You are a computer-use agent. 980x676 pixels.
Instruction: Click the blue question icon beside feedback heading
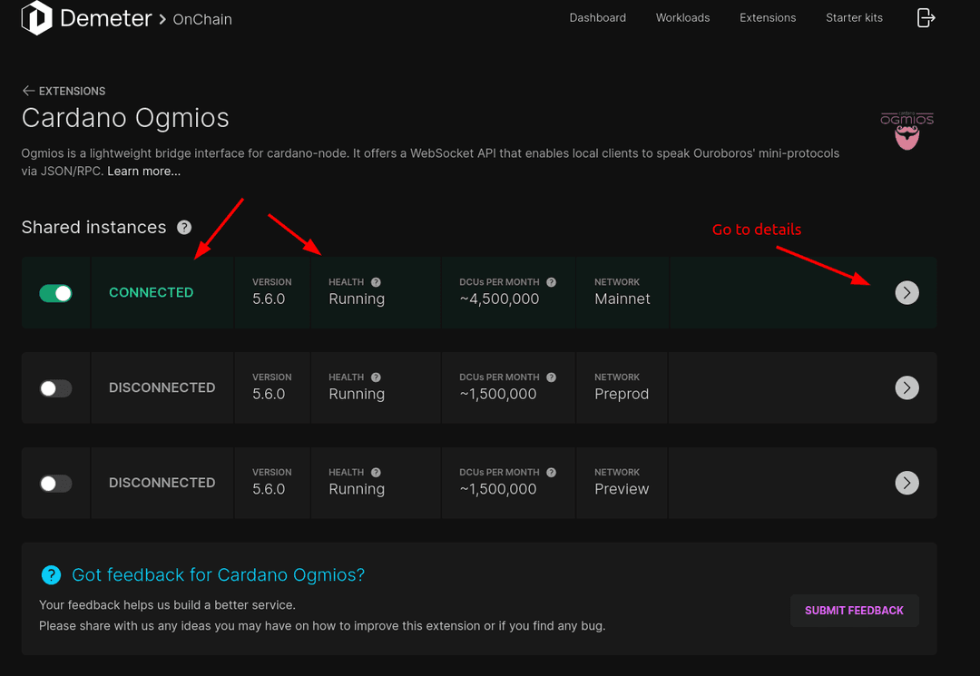coord(51,574)
